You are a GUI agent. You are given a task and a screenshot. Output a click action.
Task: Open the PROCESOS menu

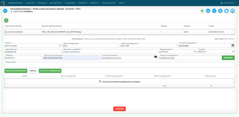pyautogui.click(x=42, y=3)
